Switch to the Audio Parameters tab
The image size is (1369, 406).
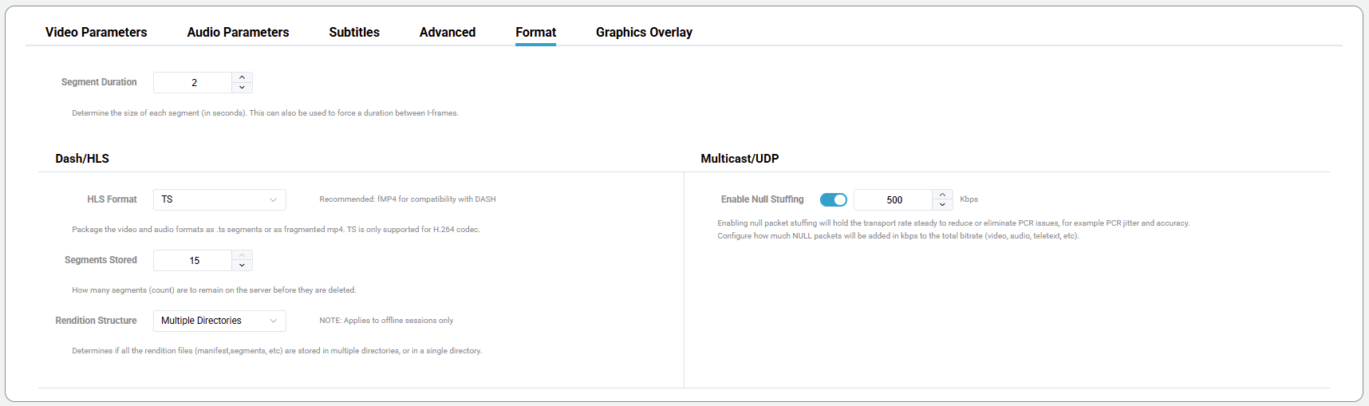click(x=238, y=32)
